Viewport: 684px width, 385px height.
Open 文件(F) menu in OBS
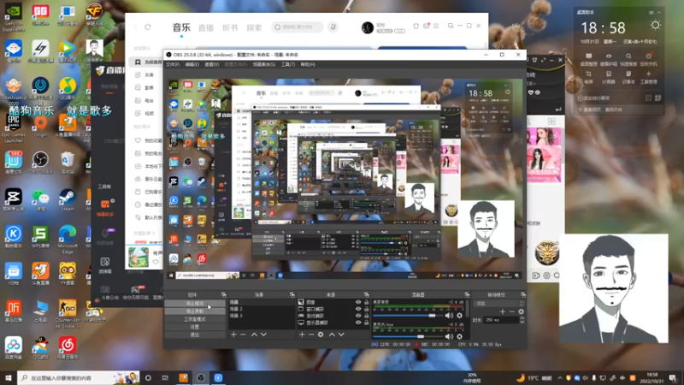pyautogui.click(x=173, y=65)
